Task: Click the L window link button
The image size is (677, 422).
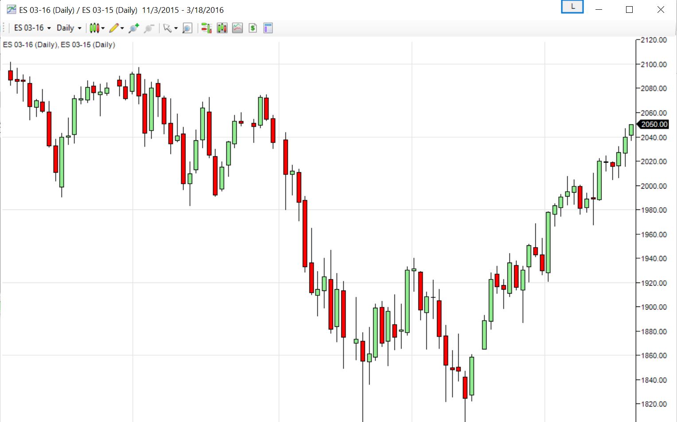Action: click(x=572, y=7)
